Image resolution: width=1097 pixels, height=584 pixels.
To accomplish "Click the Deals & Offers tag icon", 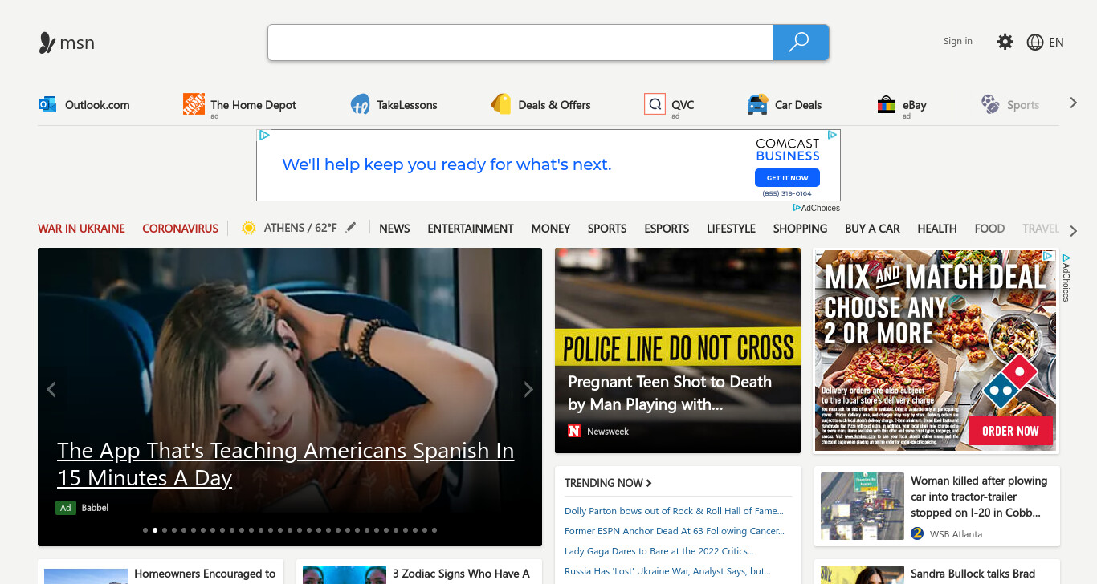I will 501,104.
